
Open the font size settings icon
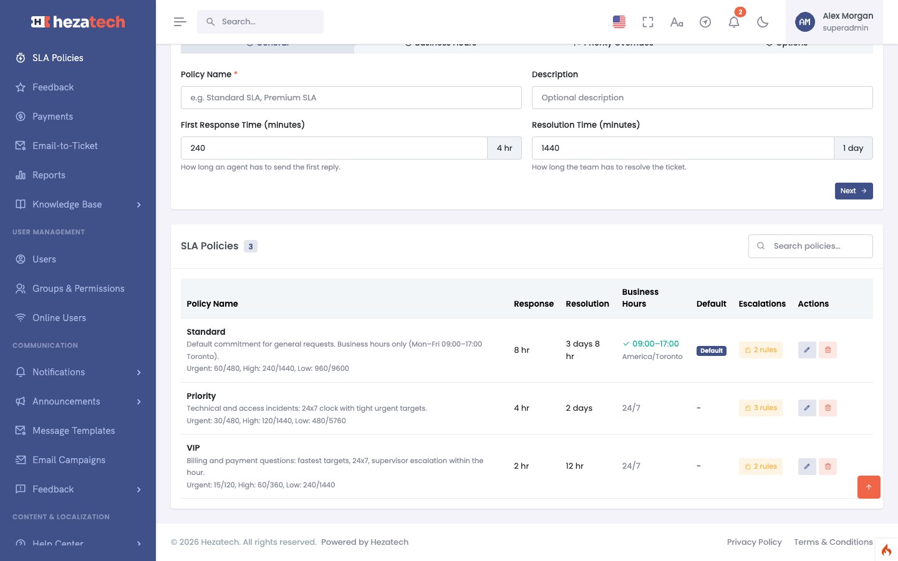click(677, 22)
